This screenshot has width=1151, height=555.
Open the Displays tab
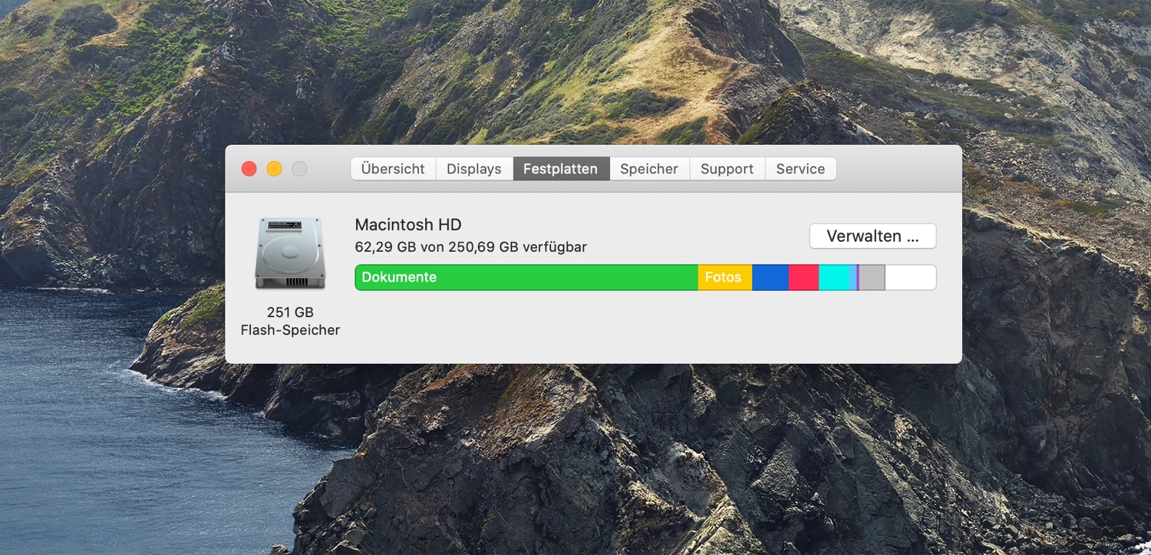pos(473,169)
